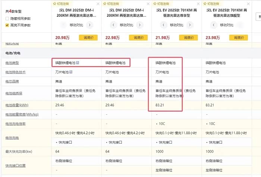
Task: Open info icon beside first 磷酸铁锂电池
Action: (78, 63)
